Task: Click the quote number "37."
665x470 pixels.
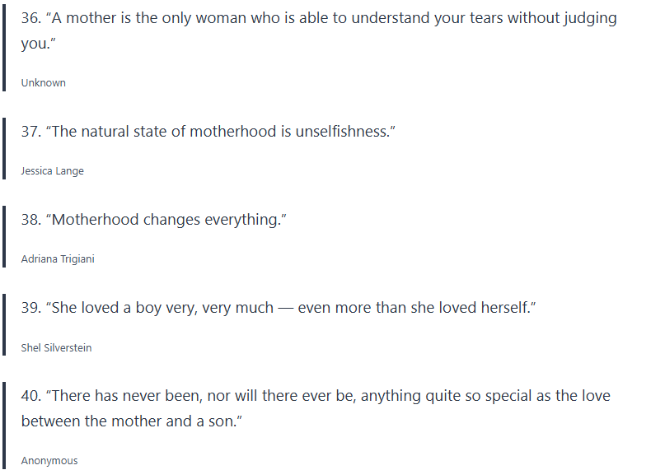Action: (x=31, y=132)
